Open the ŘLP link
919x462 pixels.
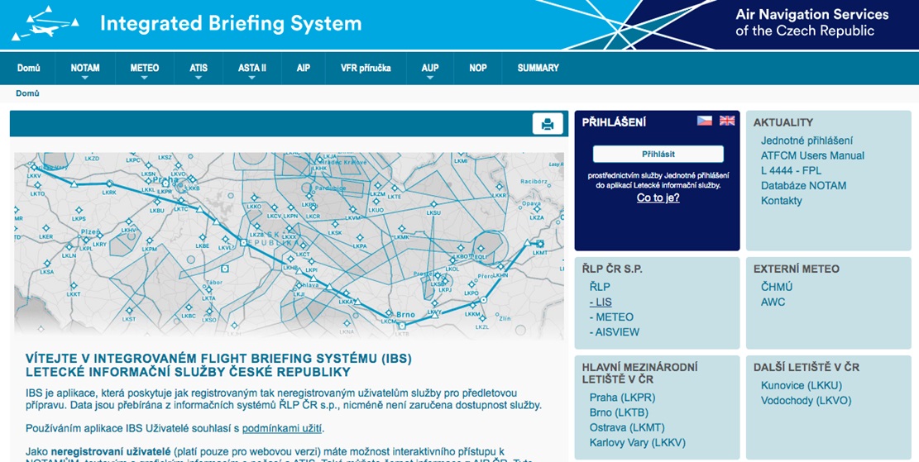(600, 287)
